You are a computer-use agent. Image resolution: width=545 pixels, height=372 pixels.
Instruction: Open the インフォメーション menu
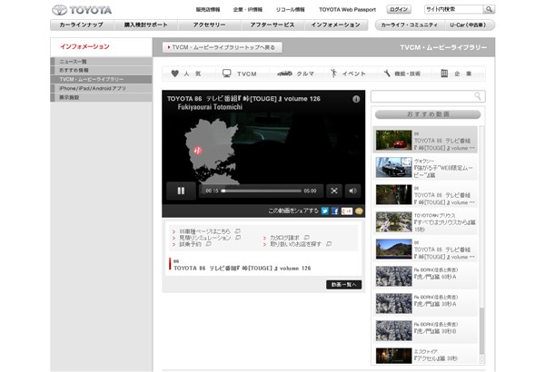point(336,25)
